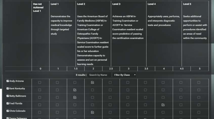Check Betty Baltimore's score 4 checkbox
The width and height of the screenshot is (214, 119).
tap(163, 97)
